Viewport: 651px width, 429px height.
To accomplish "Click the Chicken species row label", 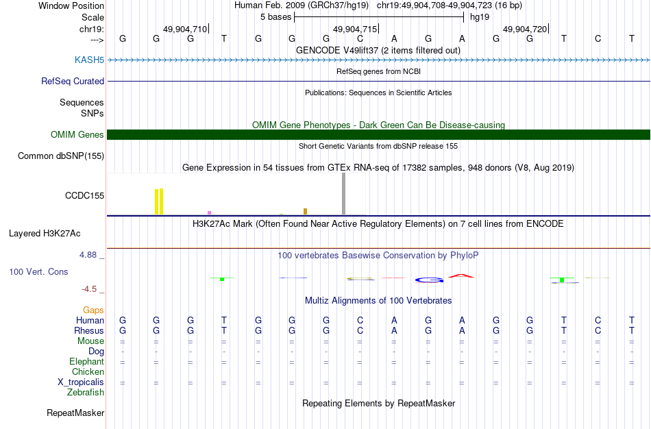I will [x=88, y=371].
